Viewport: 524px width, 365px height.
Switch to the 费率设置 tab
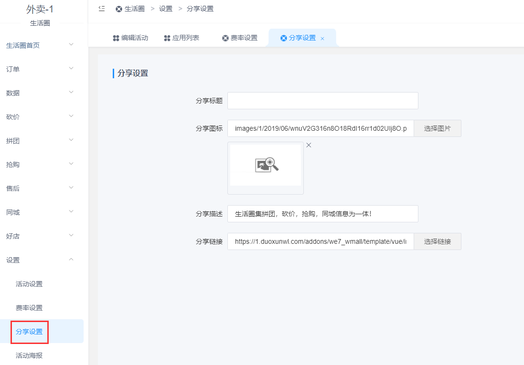point(240,38)
